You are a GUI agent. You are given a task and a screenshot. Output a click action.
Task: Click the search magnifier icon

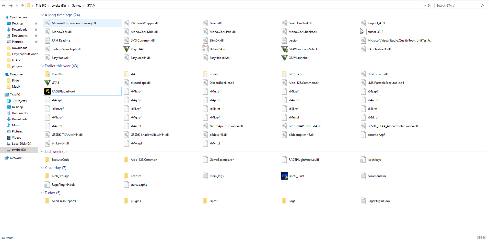(x=482, y=6)
